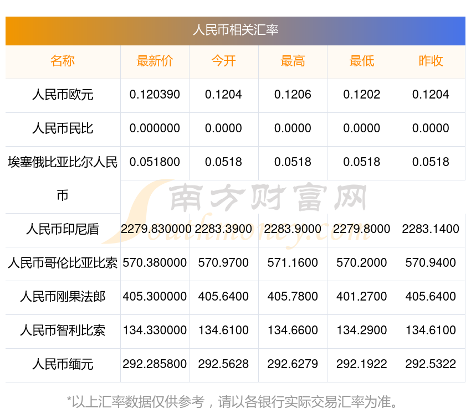Image resolution: width=471 pixels, height=419 pixels.
Task: Click the 埃塞俄比亚比尔人民币 row label
Action: point(63,179)
